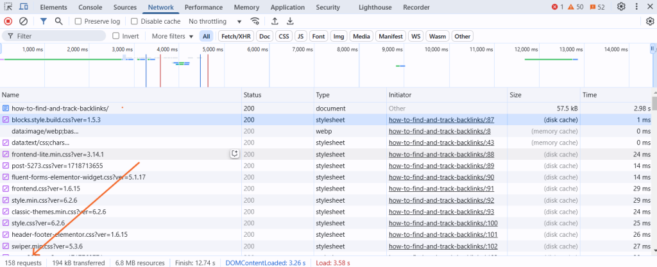Viewport: 657px width, 267px height.
Task: Click the import HAR upload icon
Action: click(275, 21)
